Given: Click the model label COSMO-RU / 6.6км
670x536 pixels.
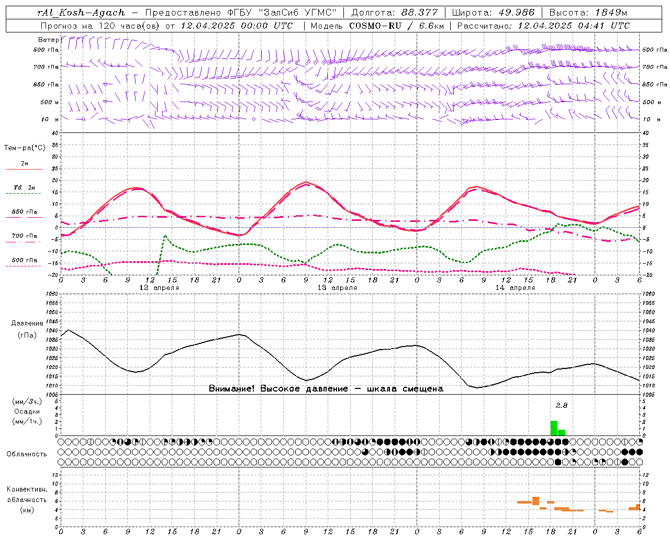Looking at the screenshot, I should tap(396, 26).
